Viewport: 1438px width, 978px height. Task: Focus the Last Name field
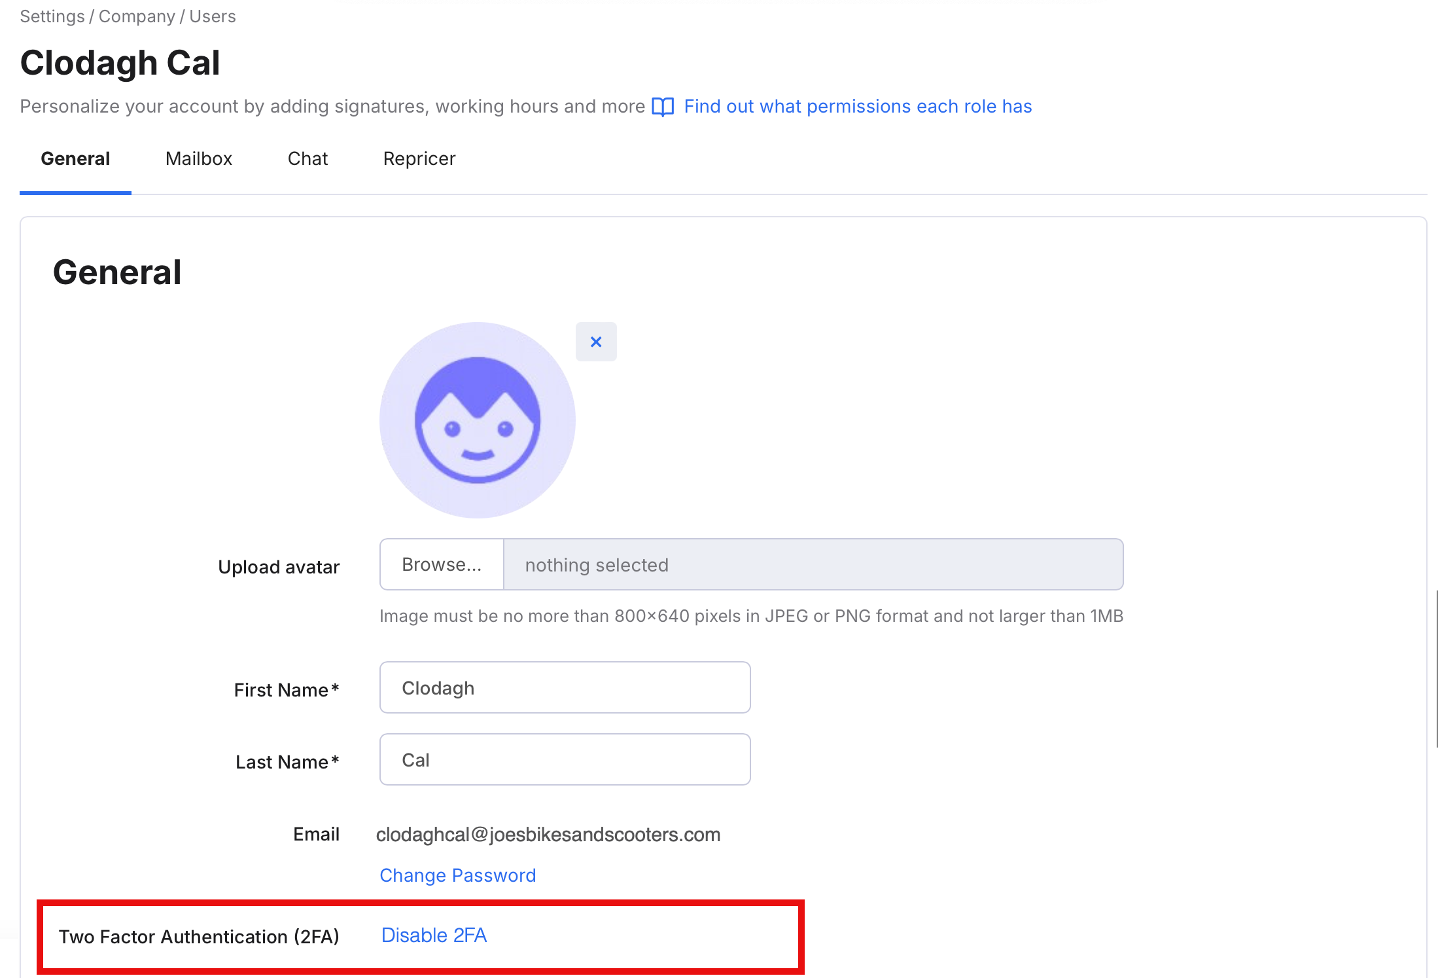point(565,759)
